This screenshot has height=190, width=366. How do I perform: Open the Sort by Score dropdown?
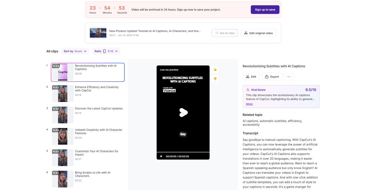point(75,51)
